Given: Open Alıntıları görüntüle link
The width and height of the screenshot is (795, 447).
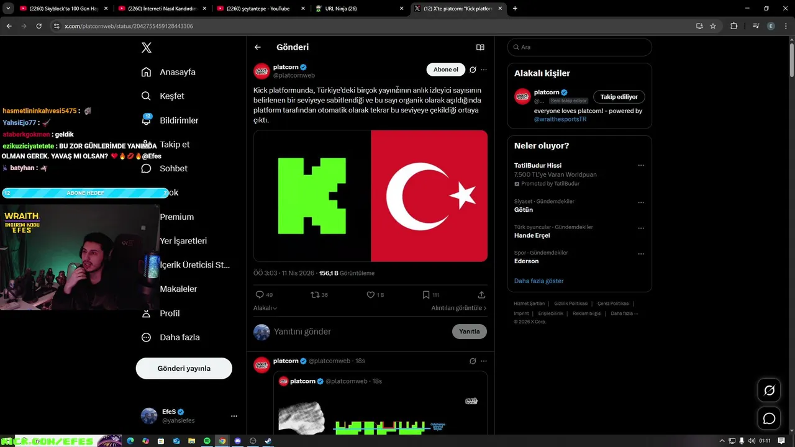Looking at the screenshot, I should point(459,308).
